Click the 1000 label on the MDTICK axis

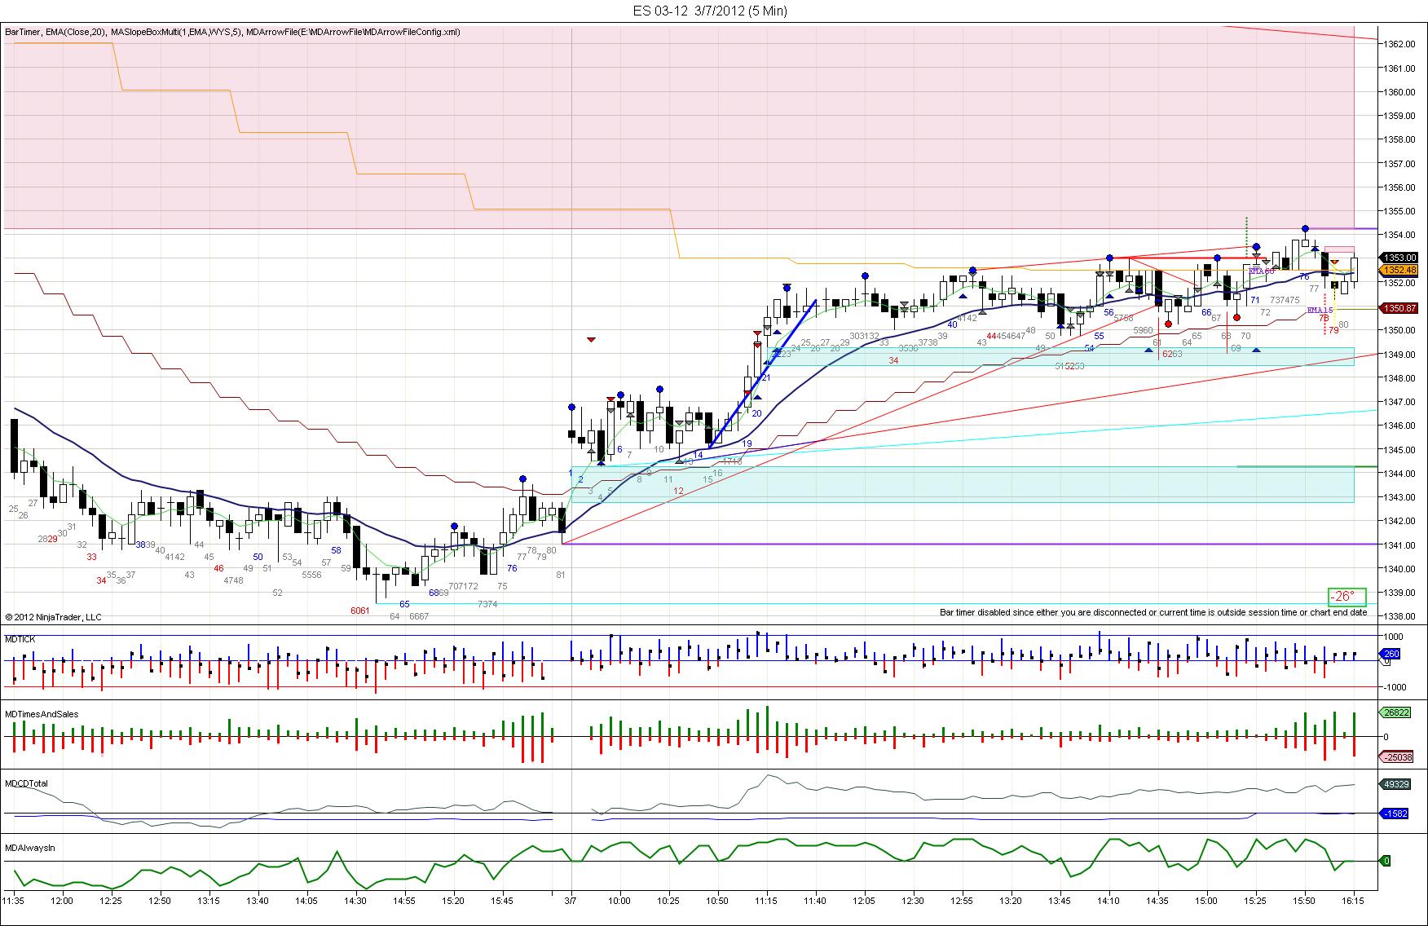click(x=1393, y=637)
